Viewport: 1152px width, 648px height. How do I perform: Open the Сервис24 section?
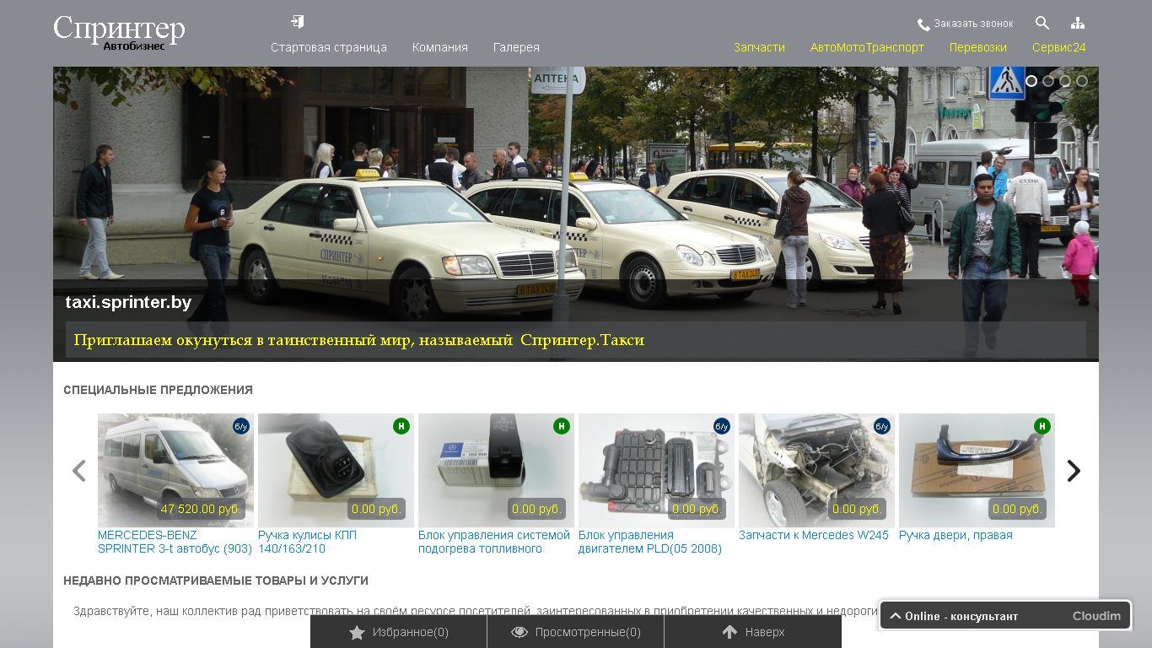(1059, 47)
